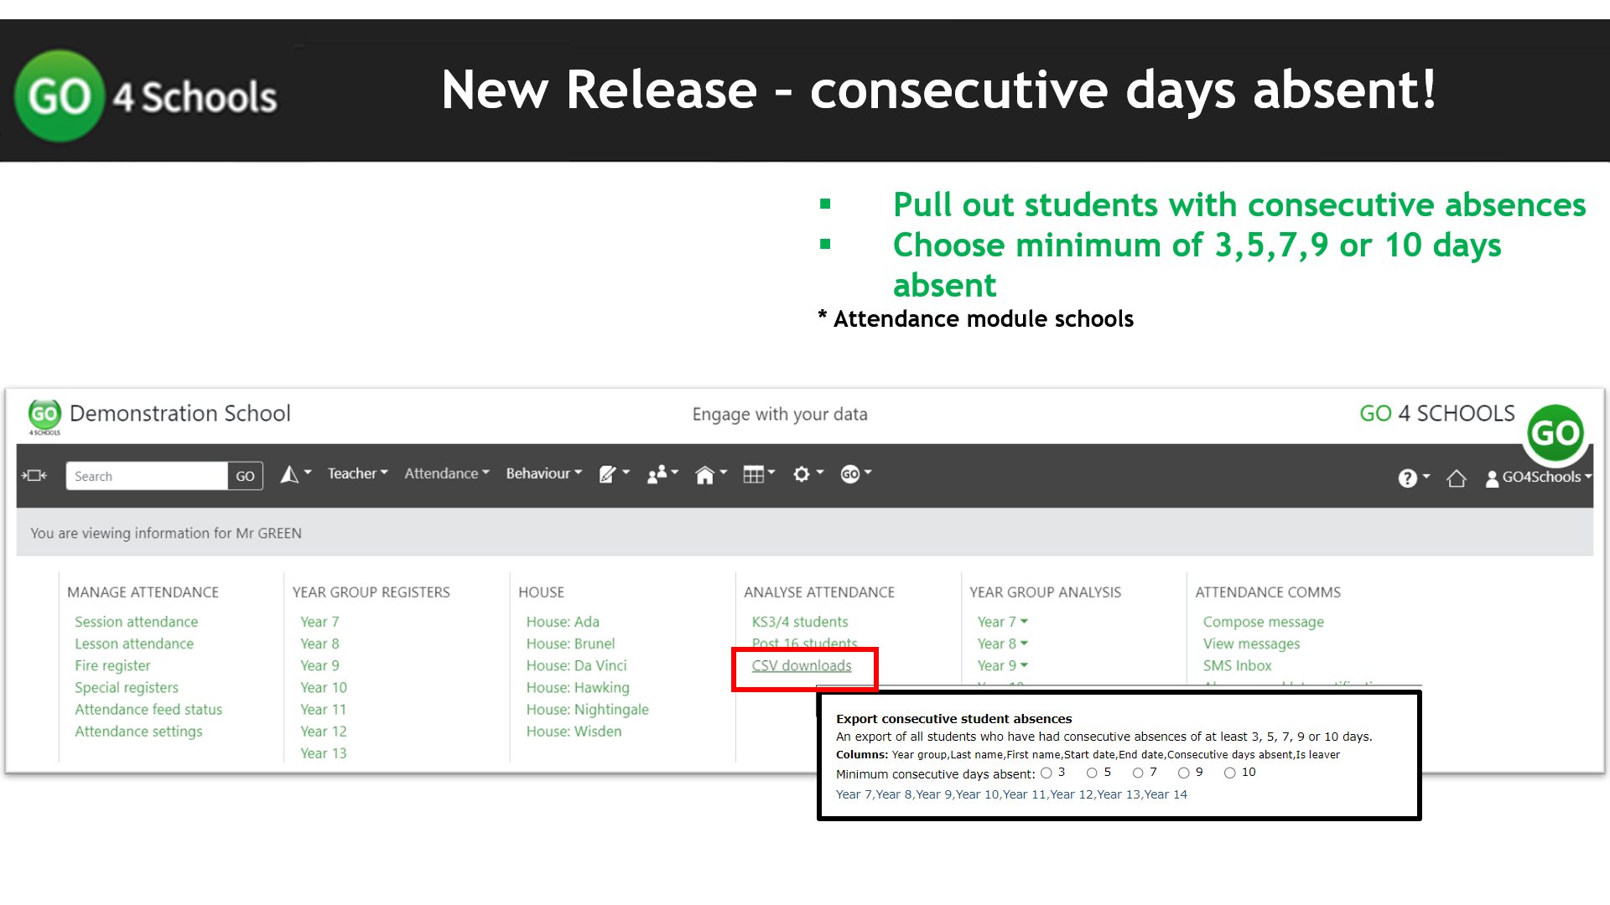Image resolution: width=1610 pixels, height=905 pixels.
Task: Open Year 12 register
Action: tap(324, 731)
